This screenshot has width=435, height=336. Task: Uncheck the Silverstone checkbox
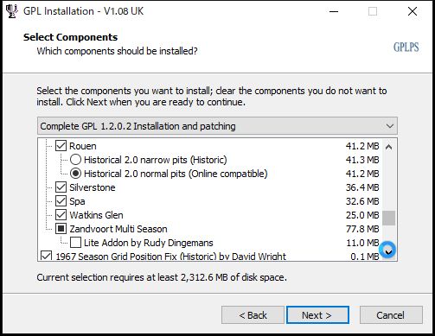[61, 187]
